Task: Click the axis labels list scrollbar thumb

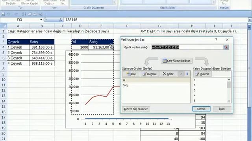Action: [229, 85]
